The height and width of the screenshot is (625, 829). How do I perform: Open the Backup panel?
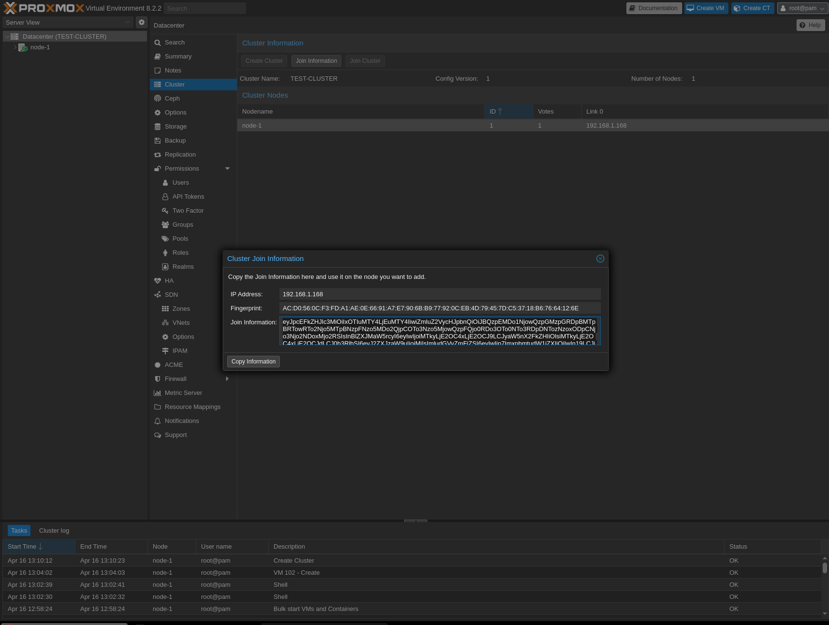175,140
